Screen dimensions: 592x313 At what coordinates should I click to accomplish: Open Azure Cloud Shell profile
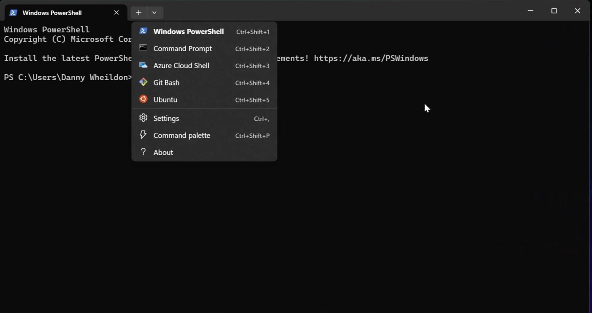204,65
